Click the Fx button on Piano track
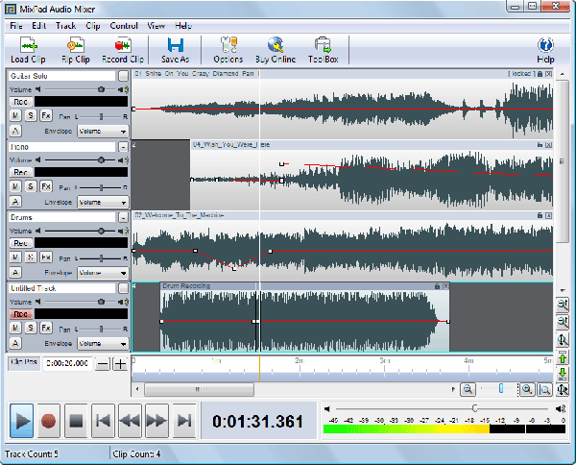Screen dimensions: 576x465 pos(45,185)
